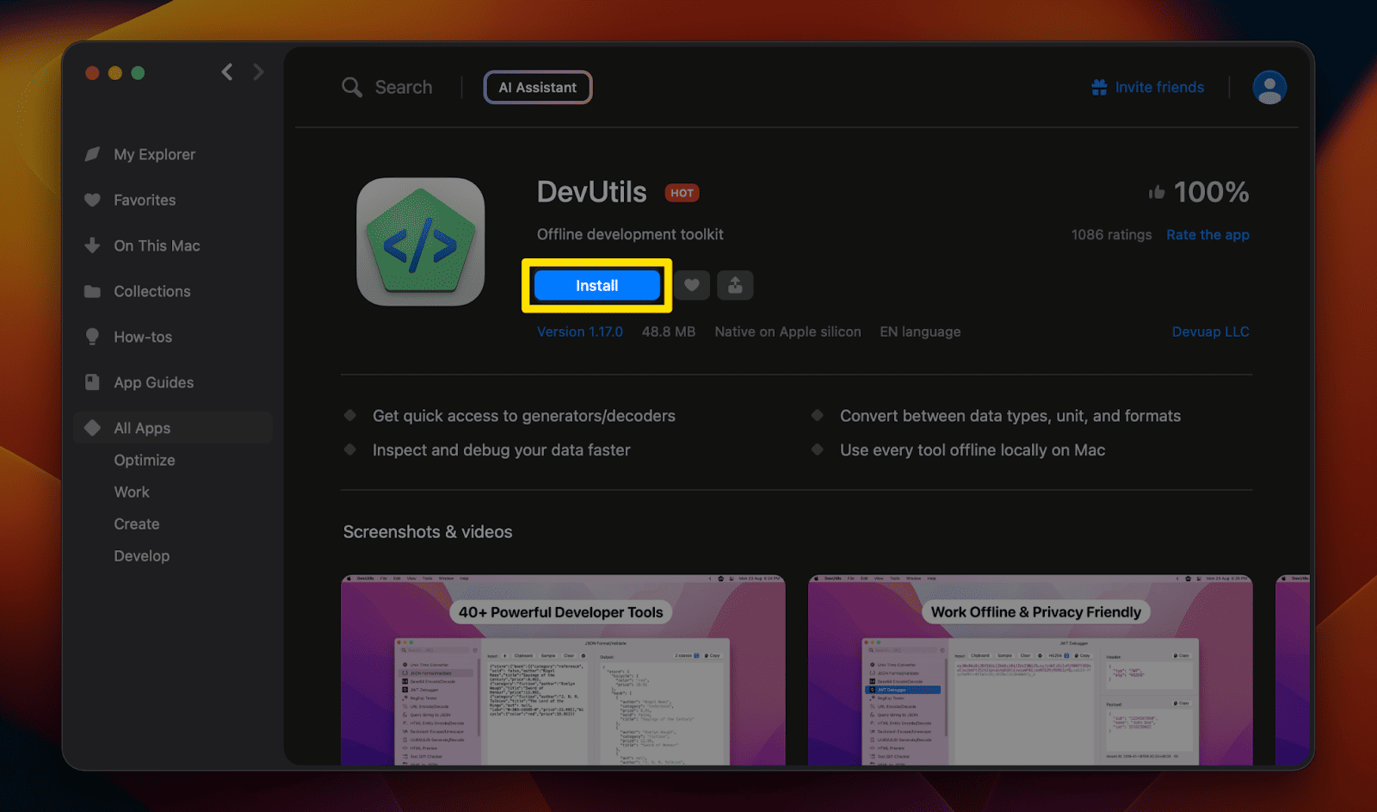Click the Native on Apple silicon text

[787, 332]
